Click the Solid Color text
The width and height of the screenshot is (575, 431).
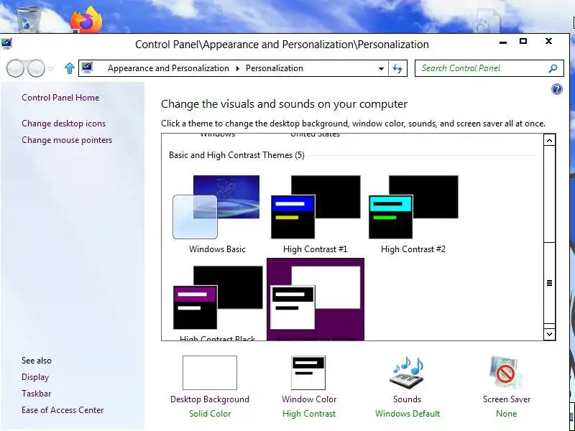pos(210,414)
